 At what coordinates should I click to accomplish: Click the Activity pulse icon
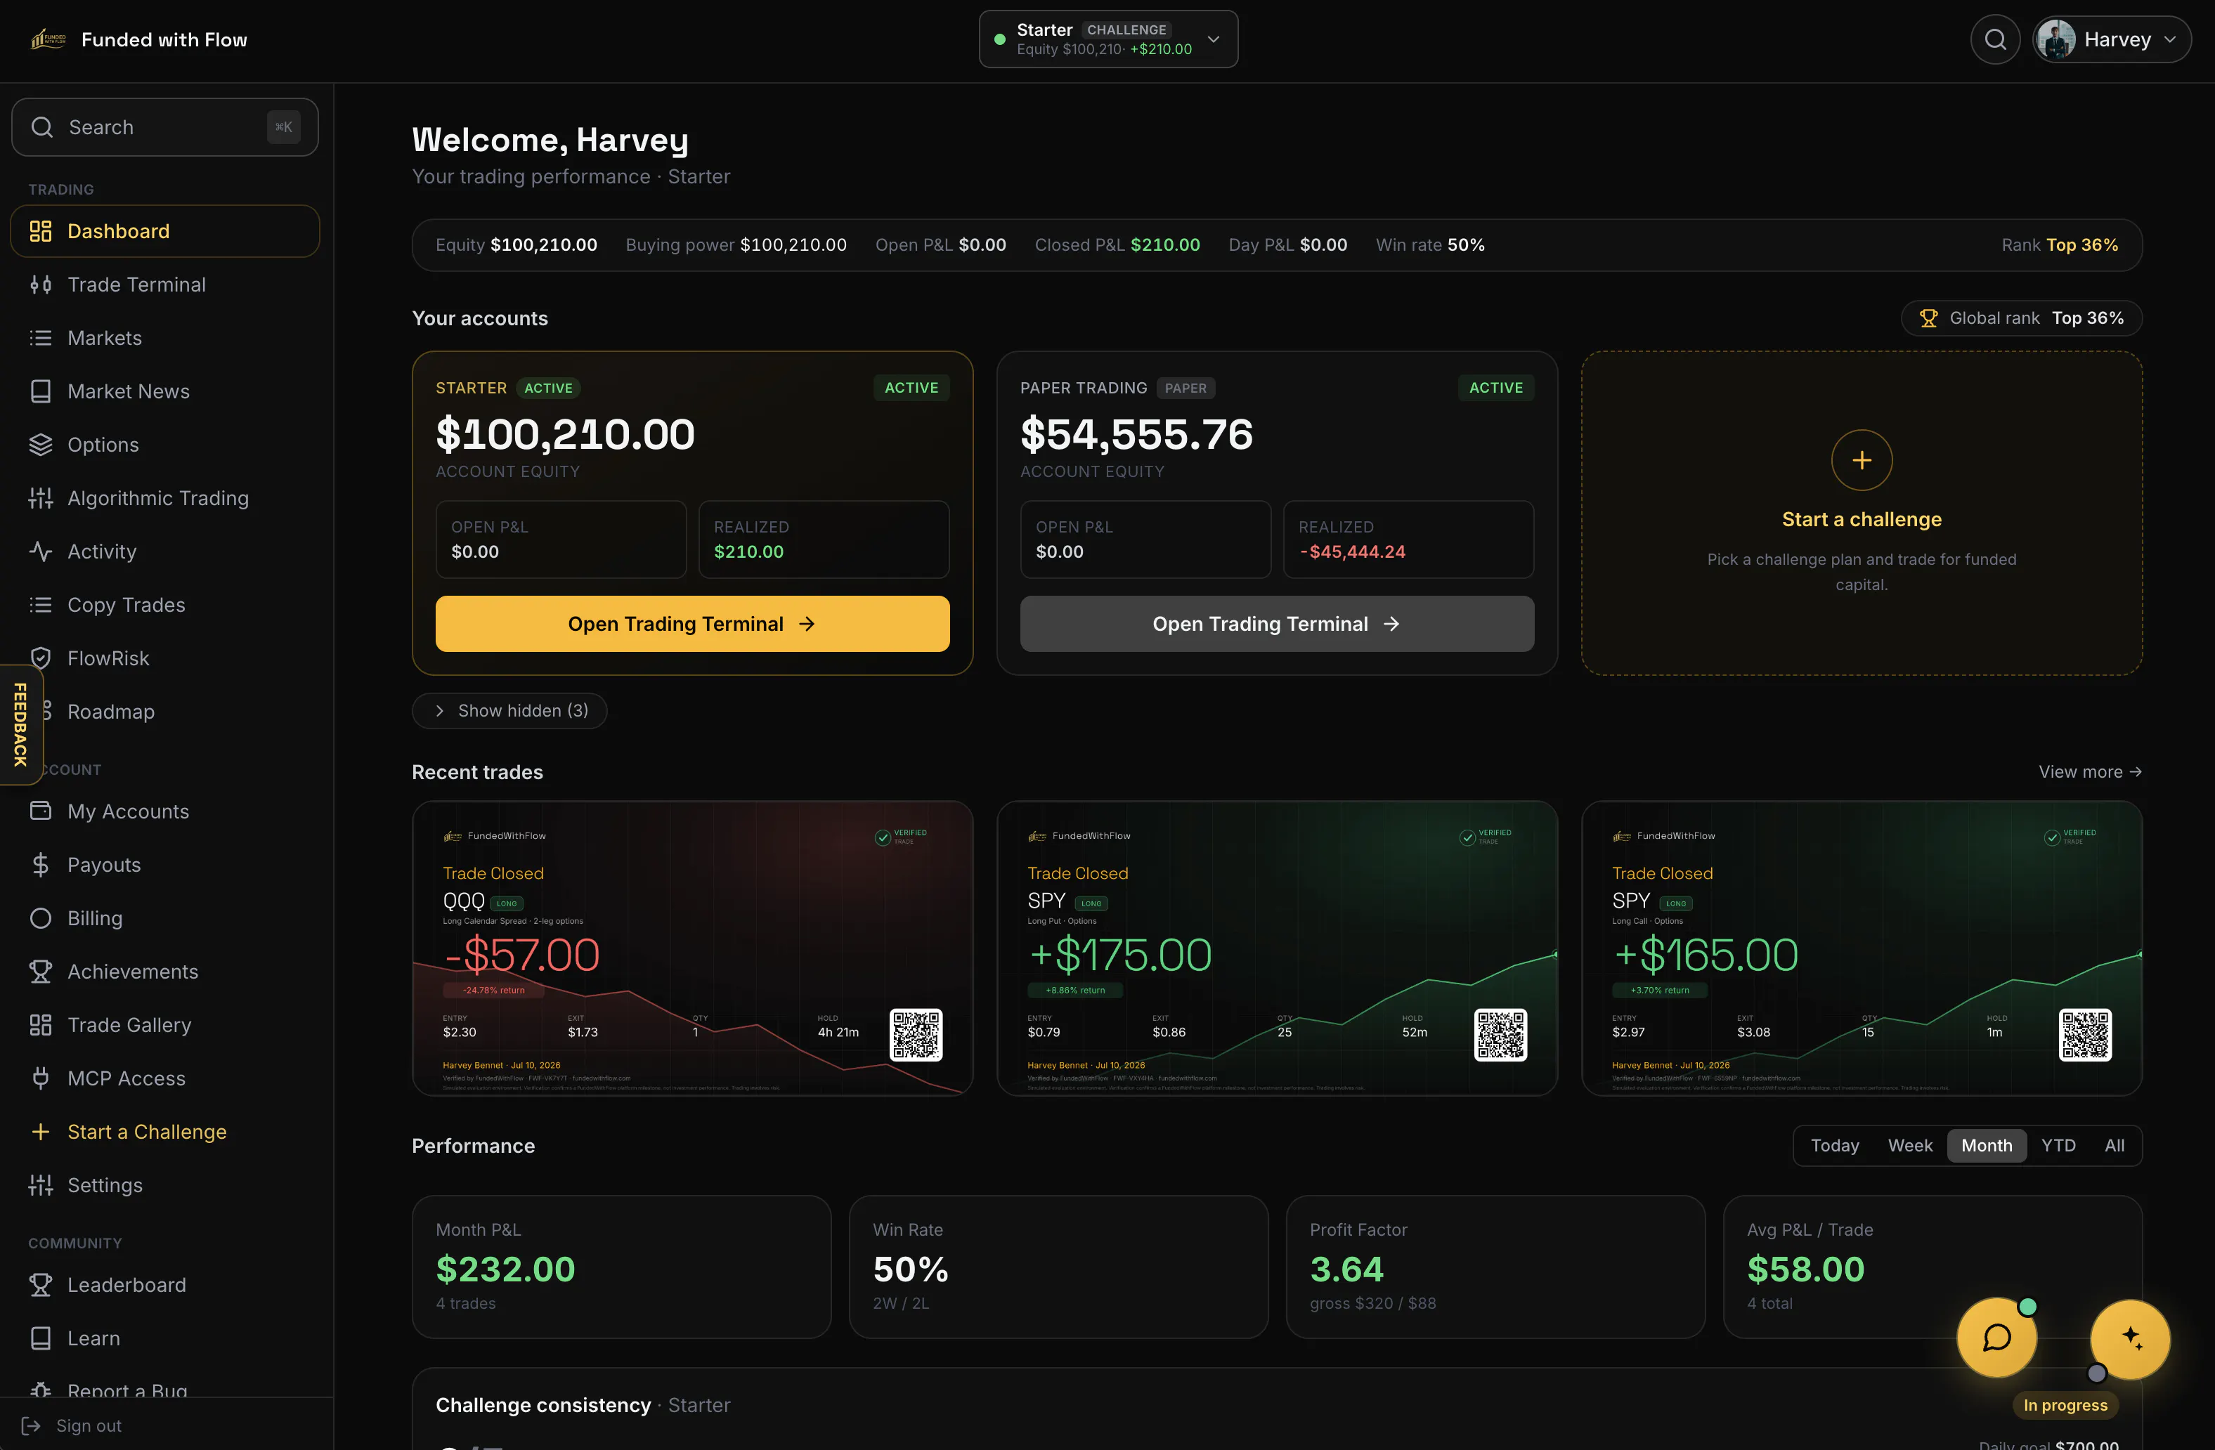pyautogui.click(x=40, y=551)
